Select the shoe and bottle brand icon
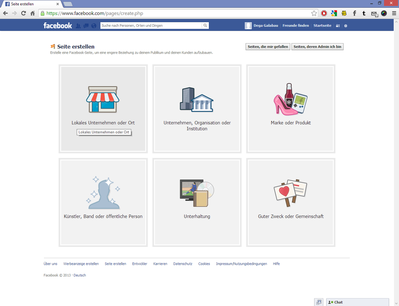The height and width of the screenshot is (306, 399). (291, 99)
